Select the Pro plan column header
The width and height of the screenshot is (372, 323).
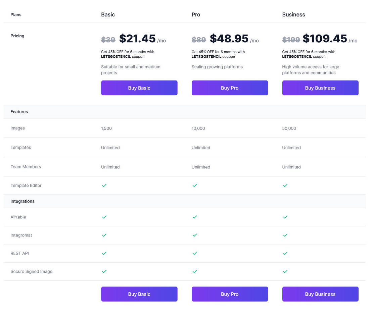coord(196,14)
